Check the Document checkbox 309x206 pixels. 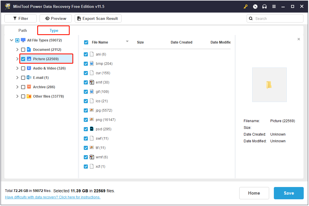coord(23,50)
